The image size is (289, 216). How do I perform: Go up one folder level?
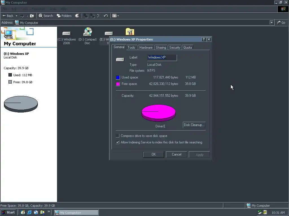pos(32,16)
